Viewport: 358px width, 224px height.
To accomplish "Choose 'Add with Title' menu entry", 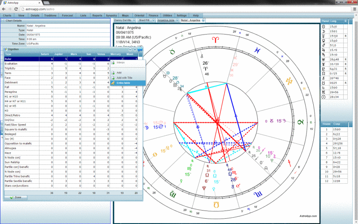I will [124, 78].
